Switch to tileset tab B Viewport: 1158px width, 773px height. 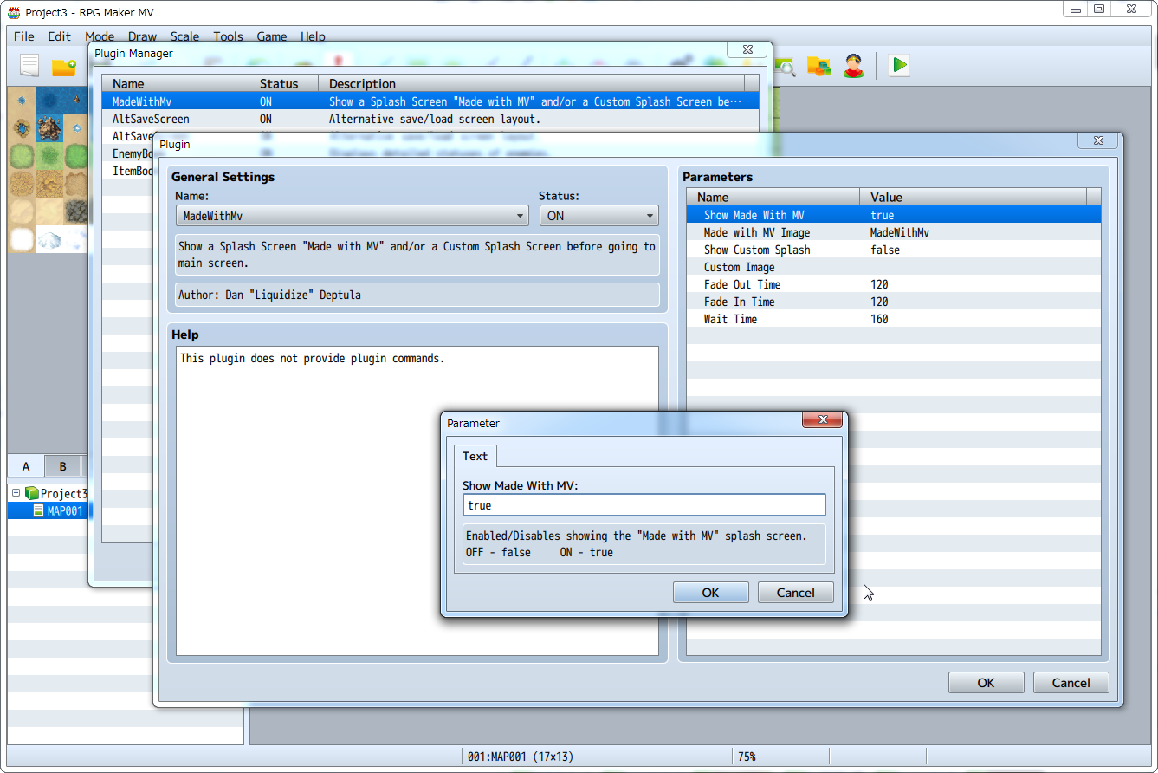pos(62,466)
